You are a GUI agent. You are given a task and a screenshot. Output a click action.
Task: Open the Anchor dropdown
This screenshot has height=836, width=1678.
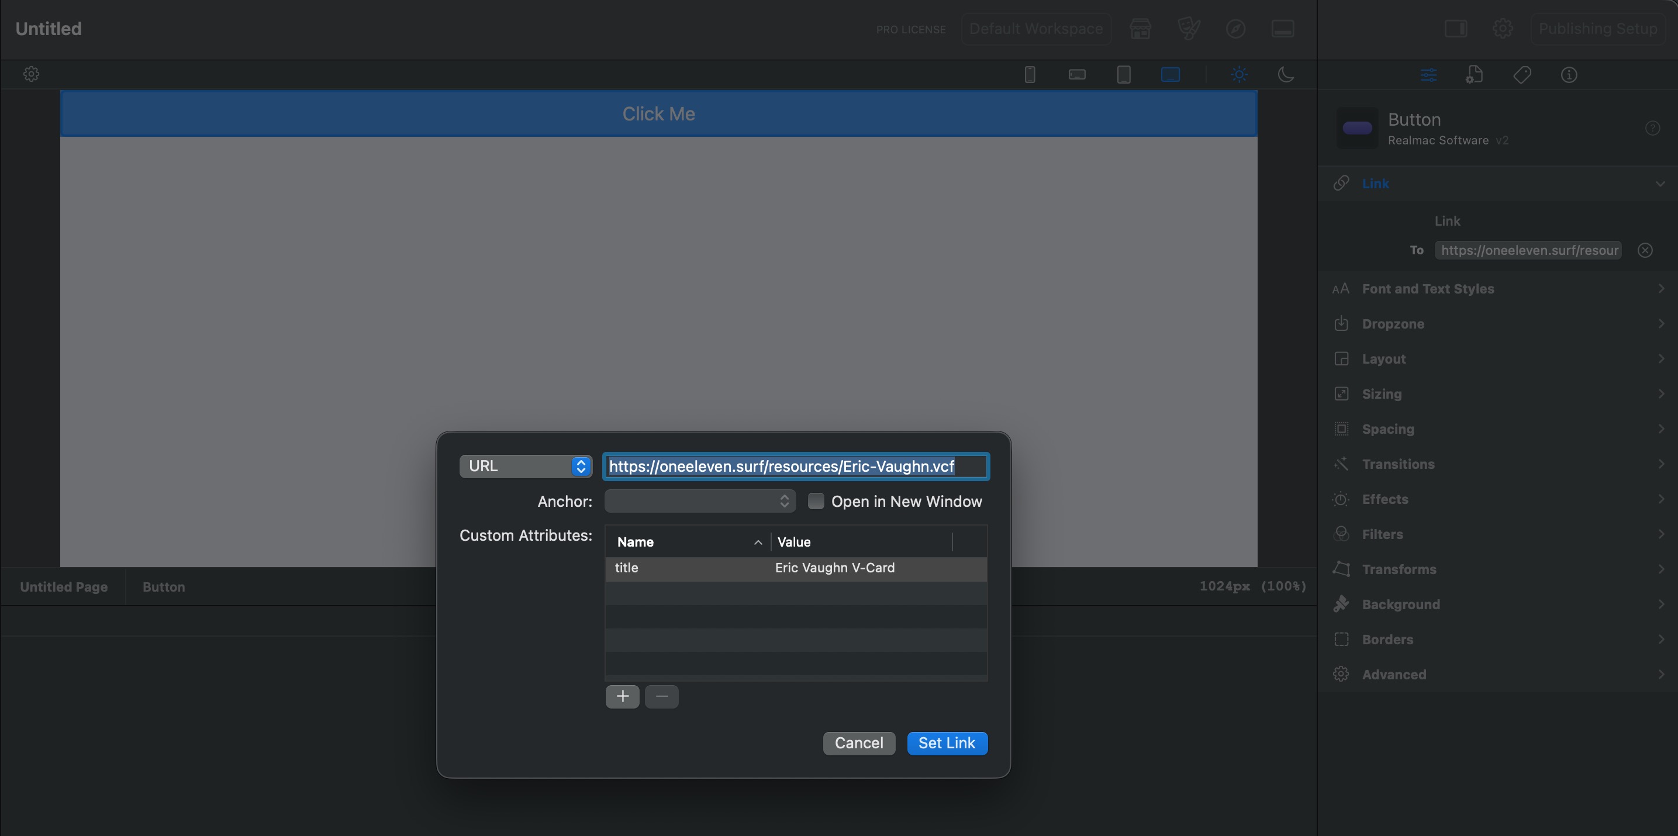pos(700,502)
